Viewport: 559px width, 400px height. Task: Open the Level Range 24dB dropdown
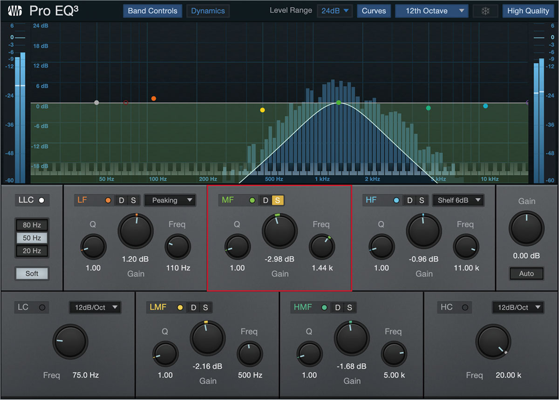(335, 11)
